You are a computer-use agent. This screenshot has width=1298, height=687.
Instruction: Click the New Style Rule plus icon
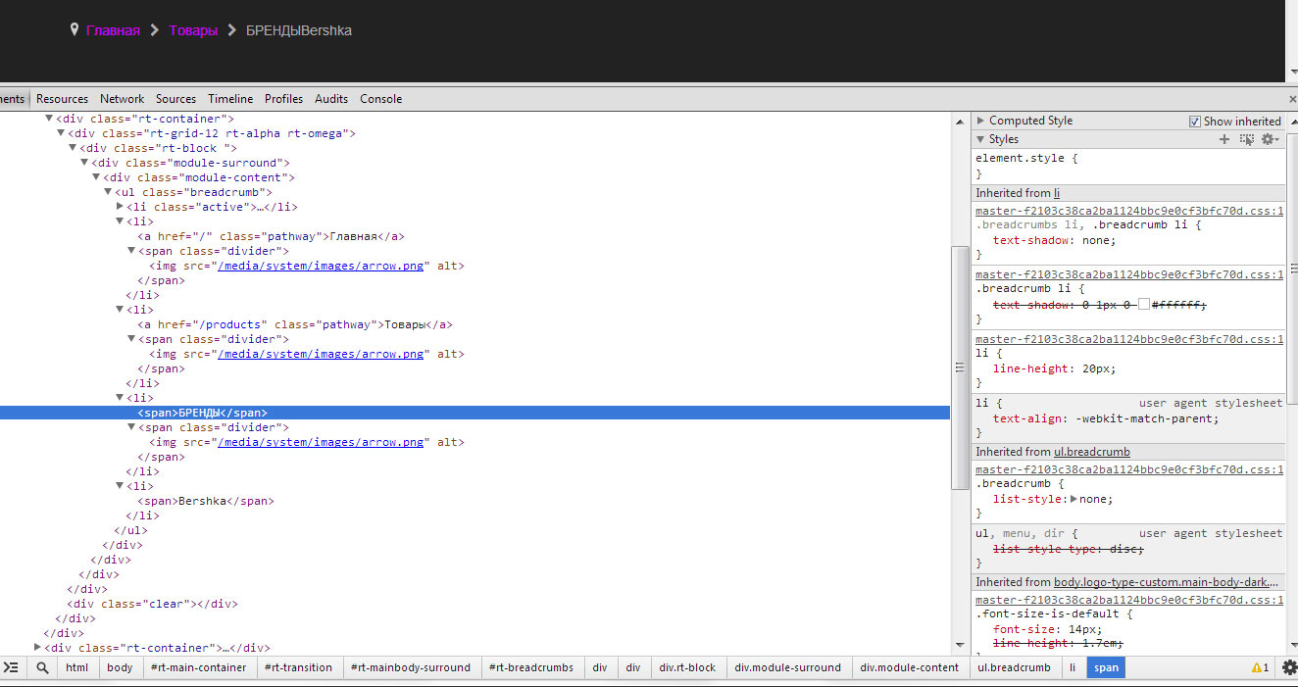[x=1223, y=140]
